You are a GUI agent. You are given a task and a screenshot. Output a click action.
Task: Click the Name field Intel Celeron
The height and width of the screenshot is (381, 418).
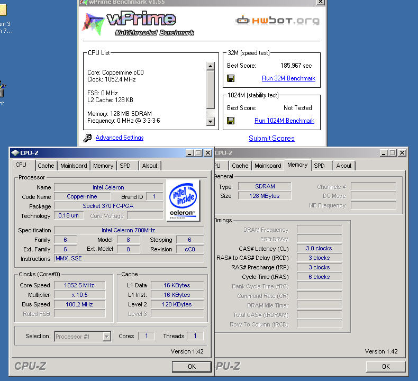[108, 187]
